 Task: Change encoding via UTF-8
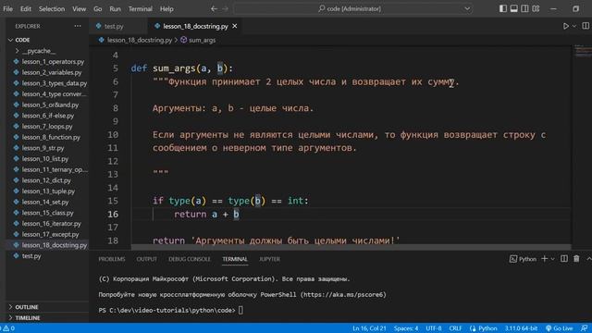[434, 328]
